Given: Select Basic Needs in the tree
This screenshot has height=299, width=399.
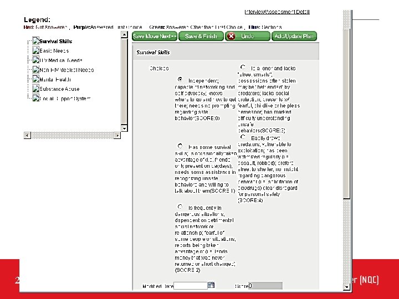Looking at the screenshot, I should (54, 51).
